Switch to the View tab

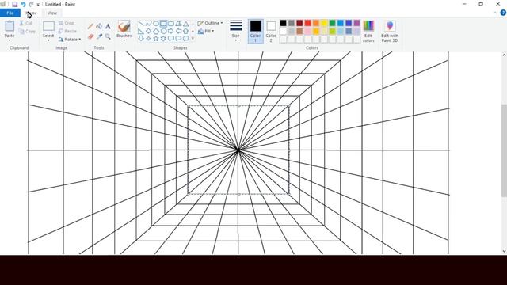52,13
